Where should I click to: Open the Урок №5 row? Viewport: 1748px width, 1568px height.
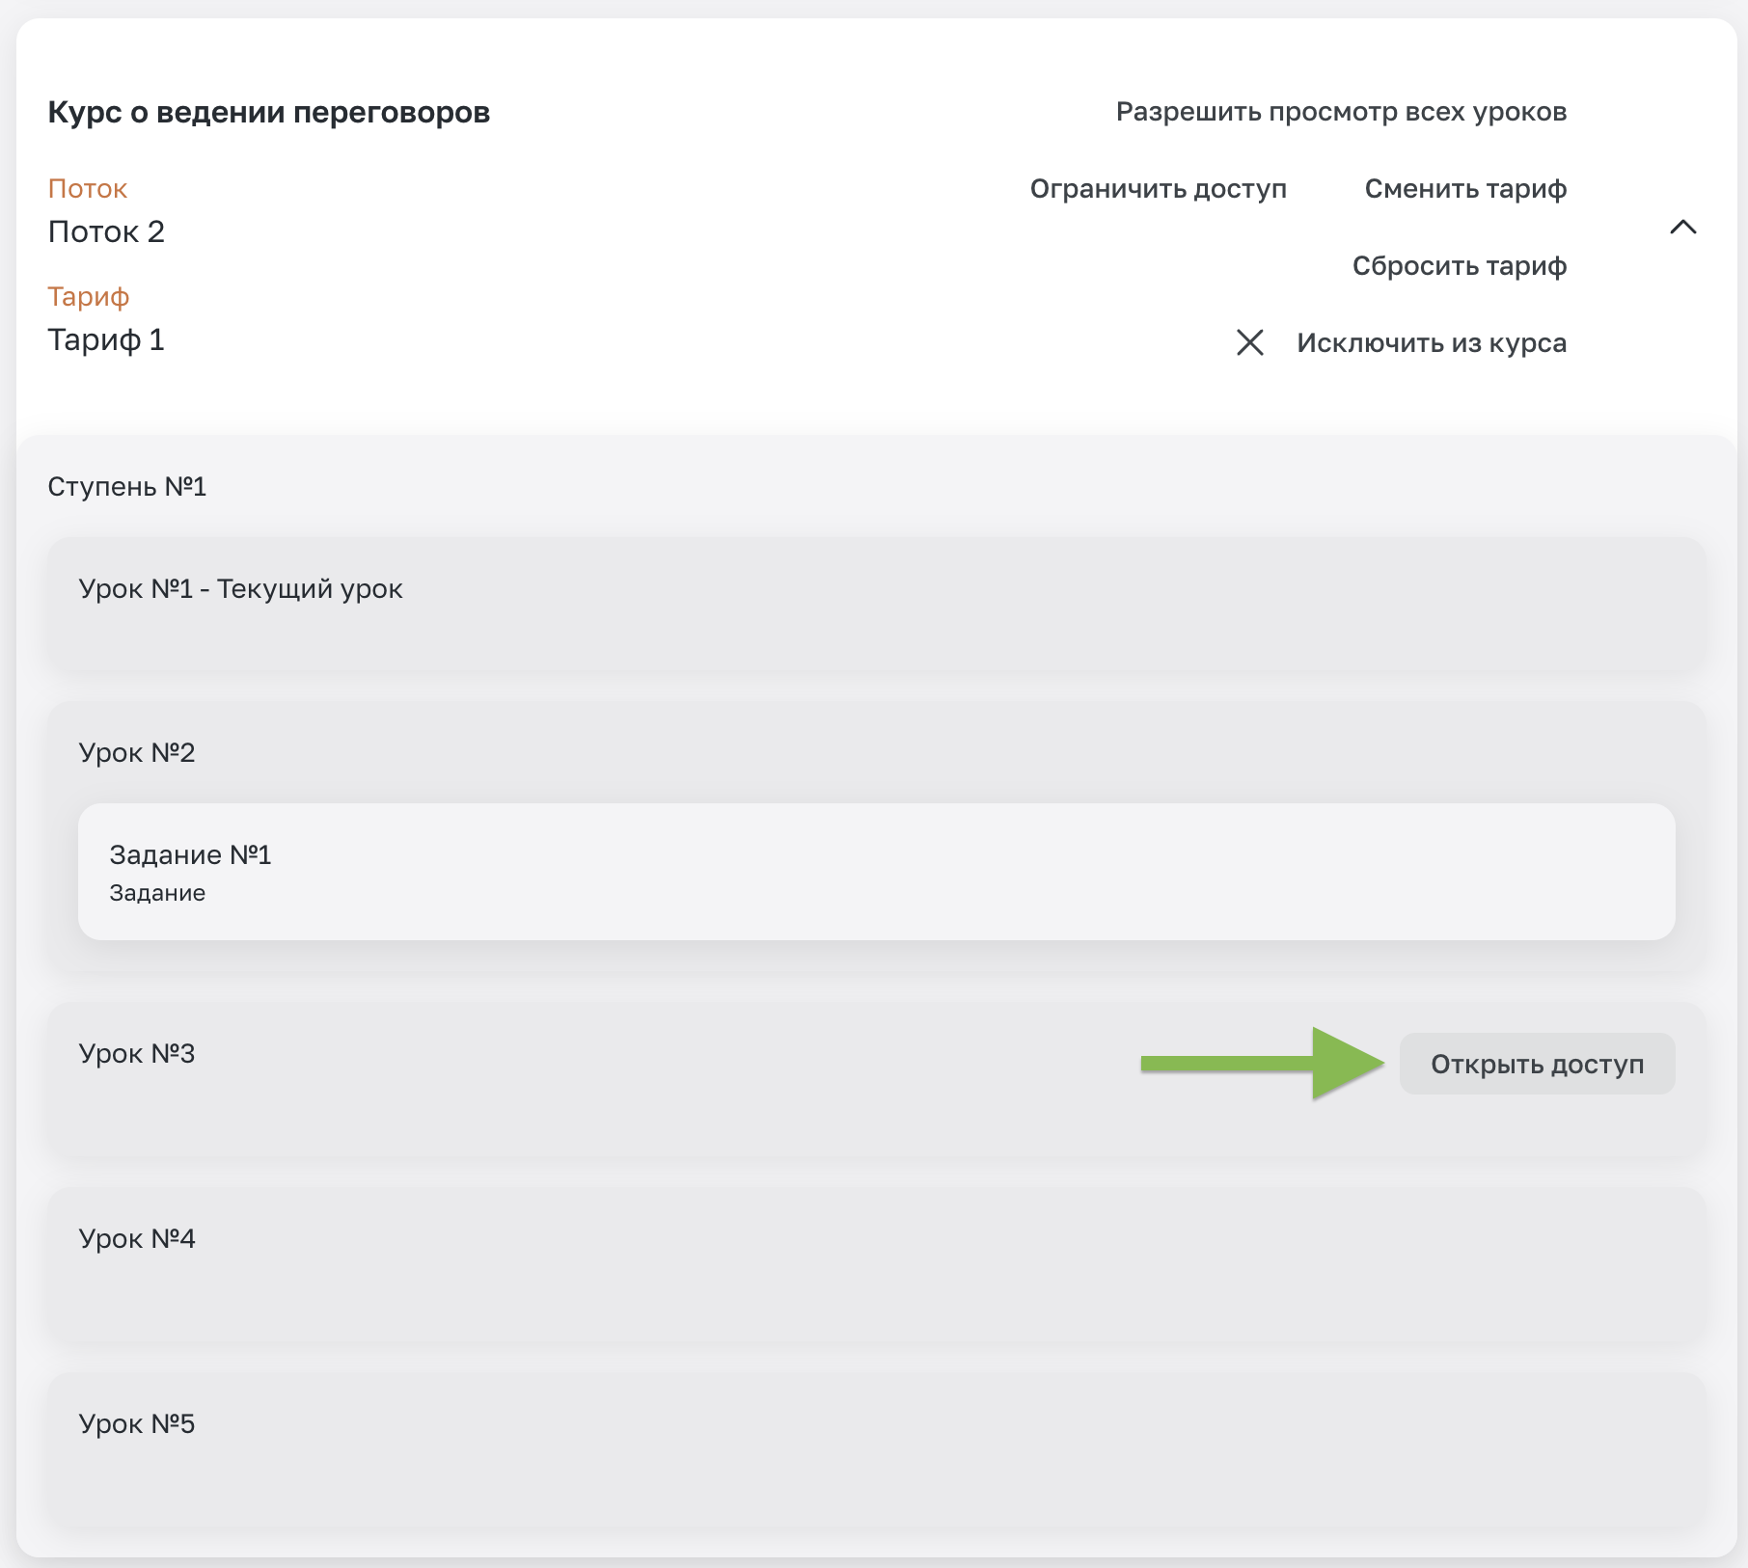[x=876, y=1448]
